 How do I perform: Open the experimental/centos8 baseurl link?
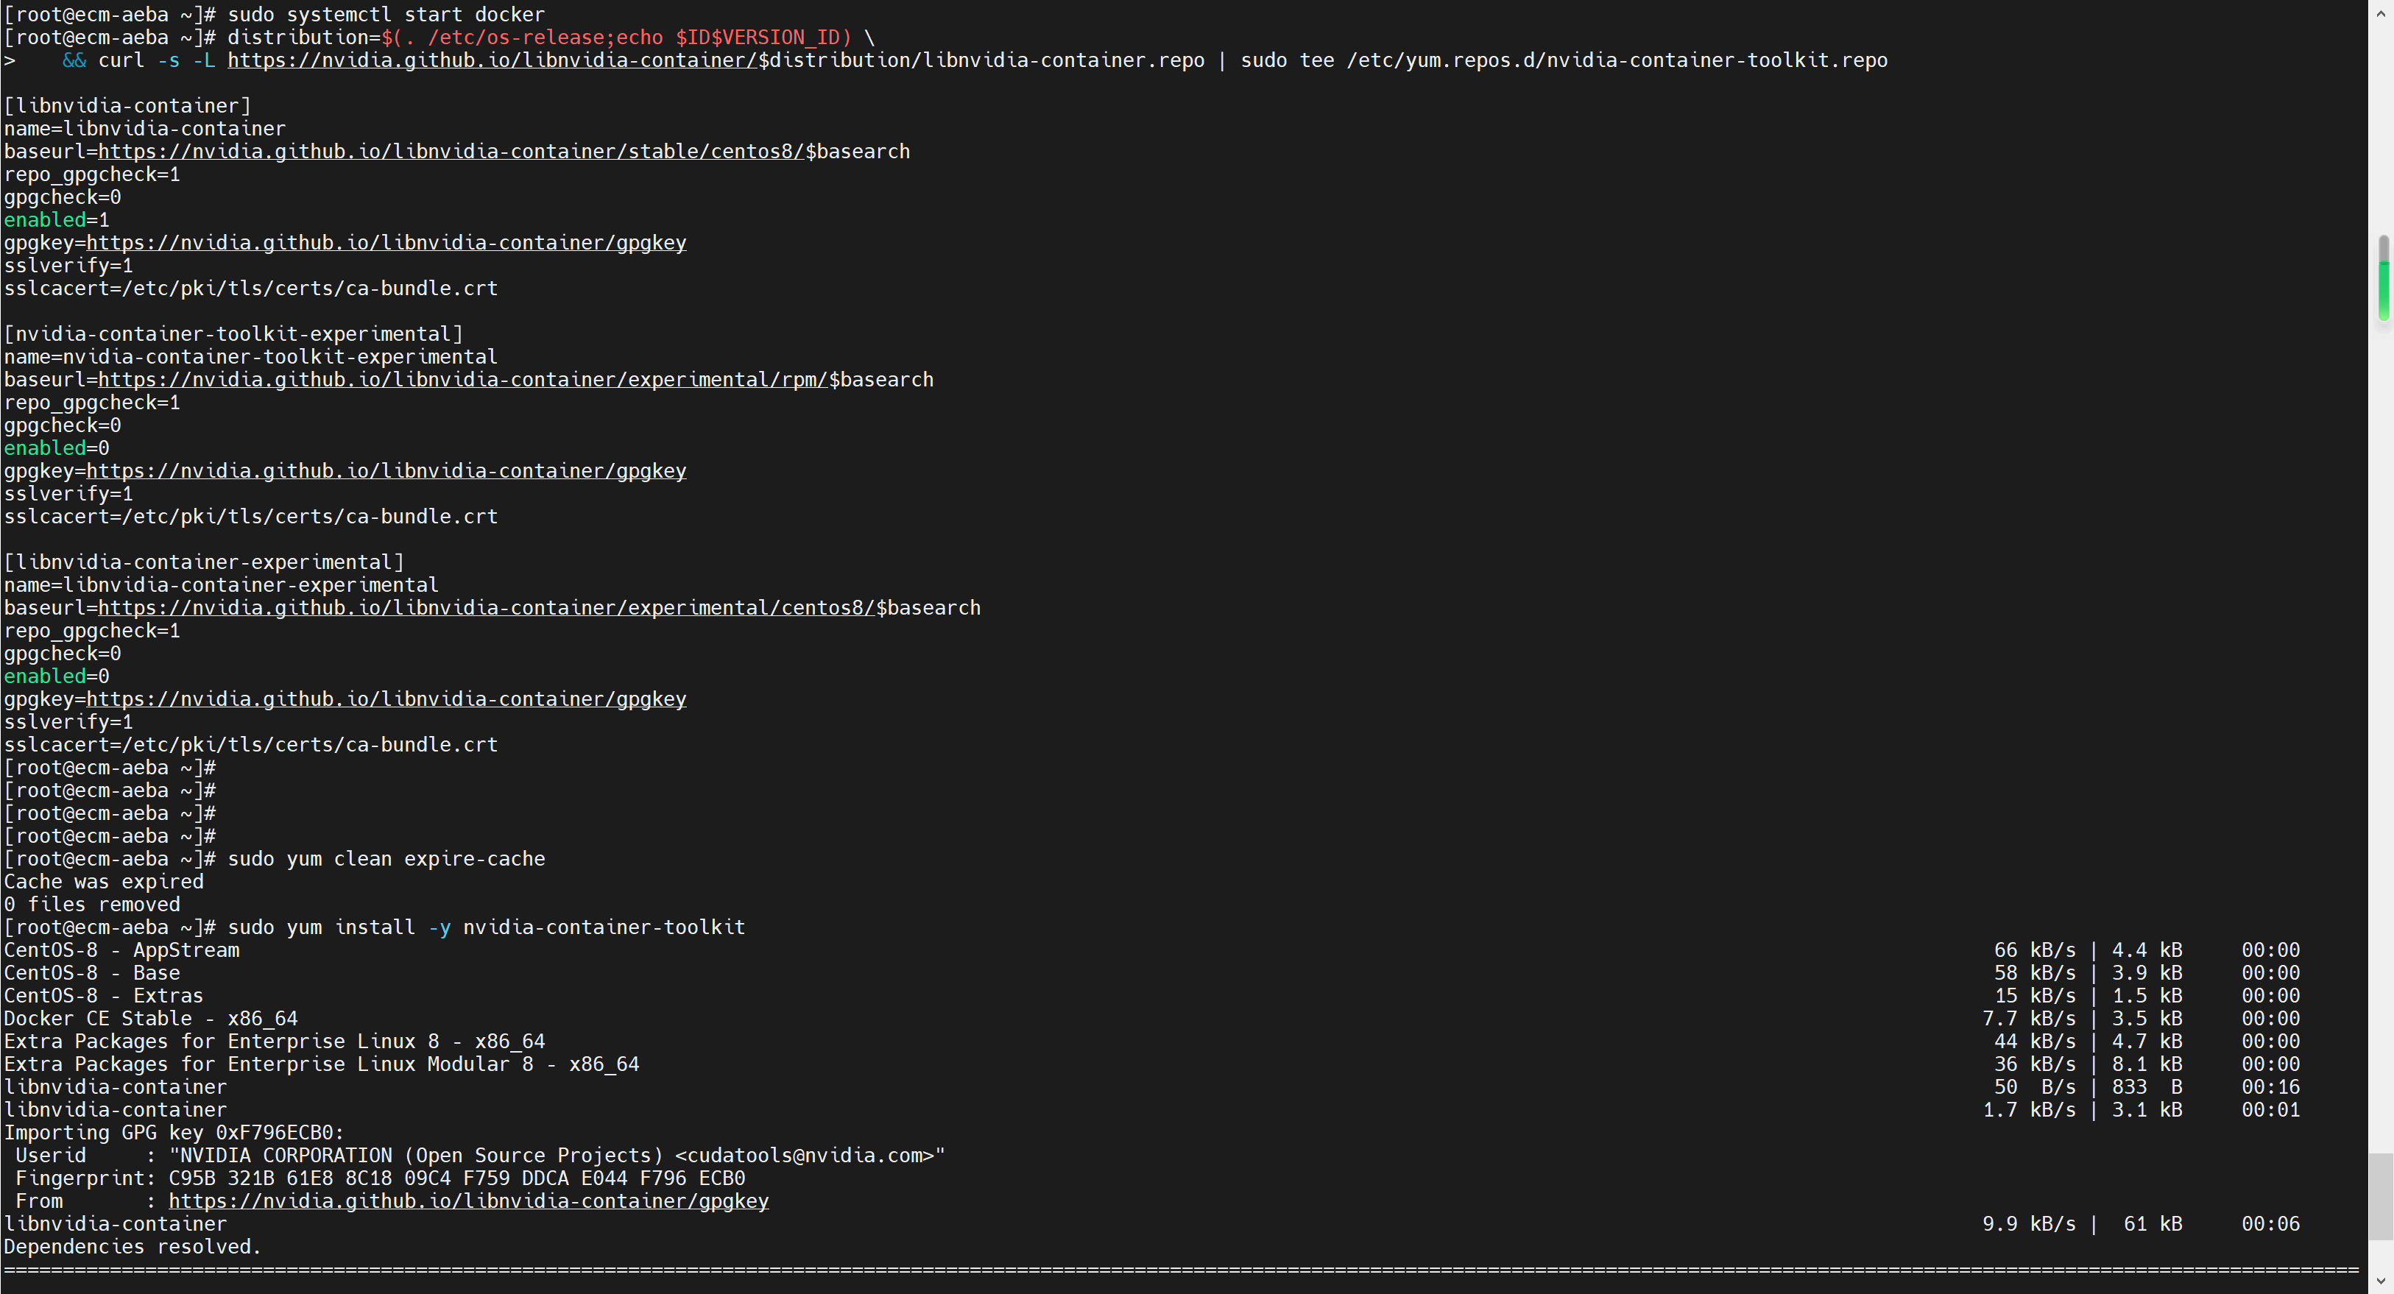point(486,607)
